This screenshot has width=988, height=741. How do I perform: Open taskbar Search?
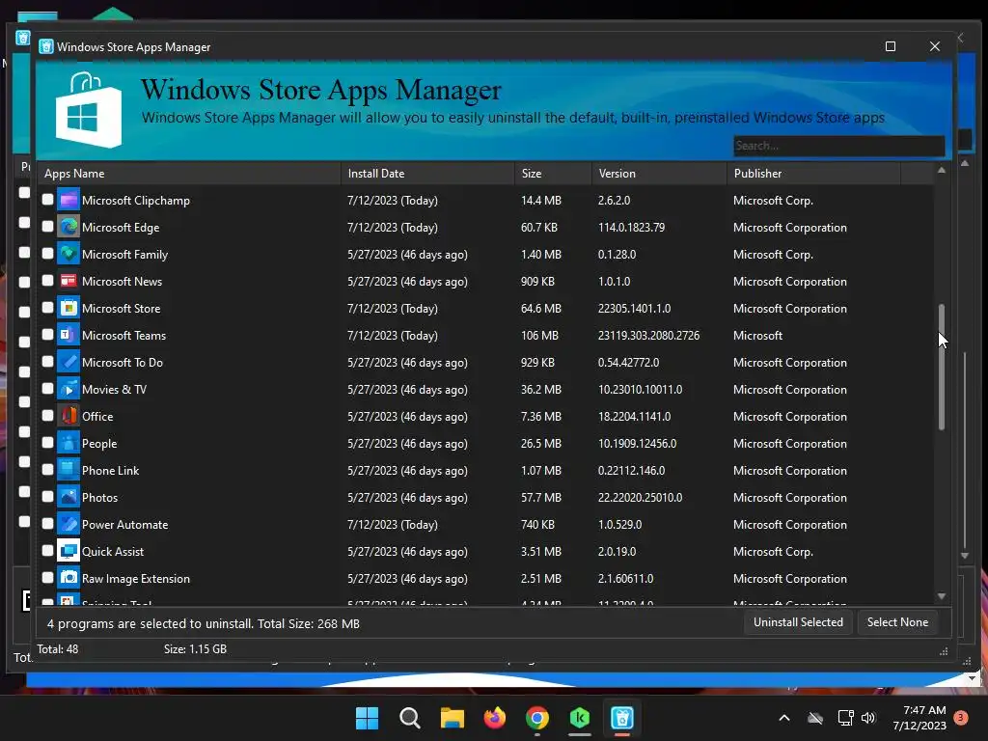[x=409, y=718]
